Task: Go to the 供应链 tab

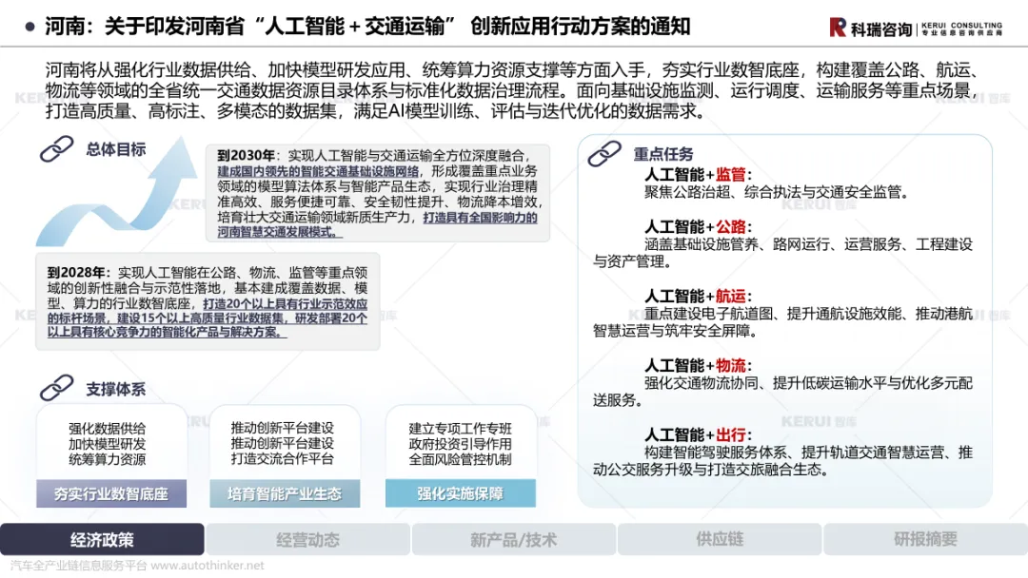Action: pyautogui.click(x=720, y=539)
